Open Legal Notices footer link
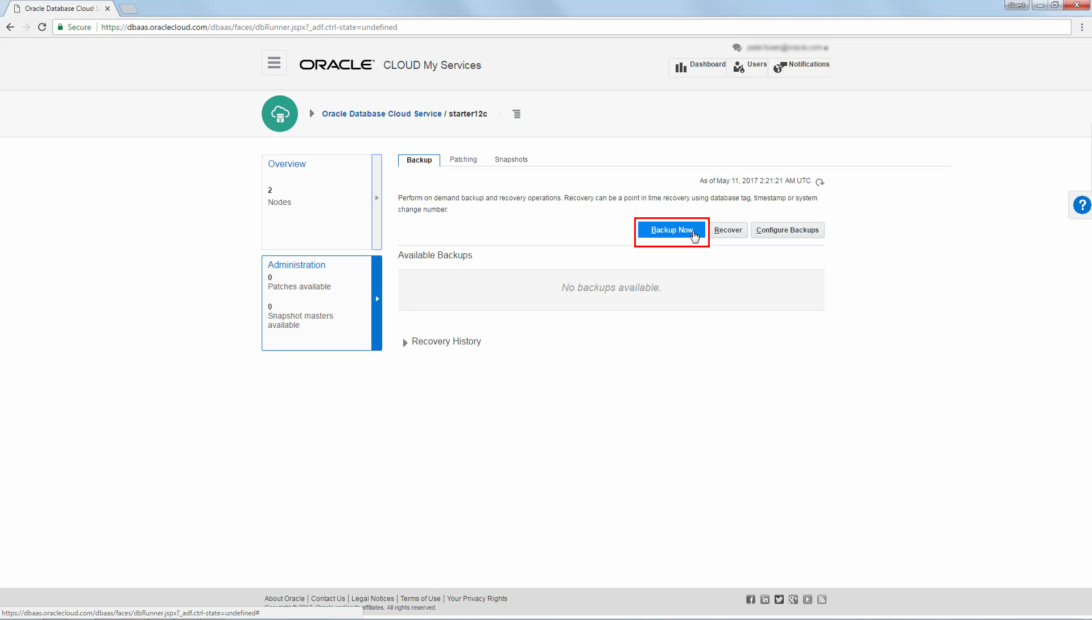Image resolution: width=1092 pixels, height=620 pixels. click(x=373, y=599)
